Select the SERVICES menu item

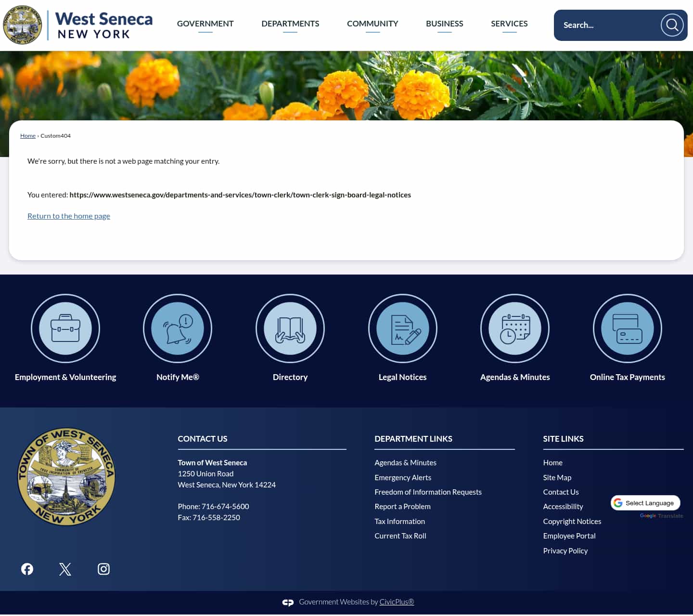coord(509,23)
